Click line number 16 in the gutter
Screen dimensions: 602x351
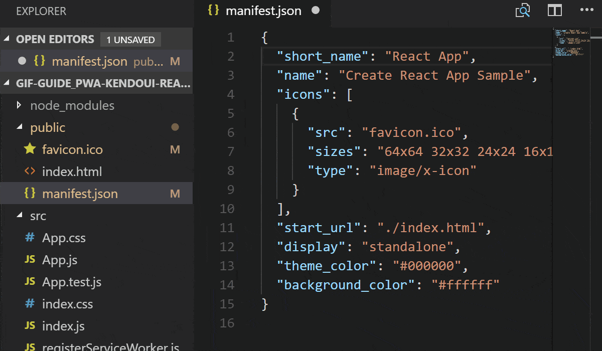[x=227, y=323]
